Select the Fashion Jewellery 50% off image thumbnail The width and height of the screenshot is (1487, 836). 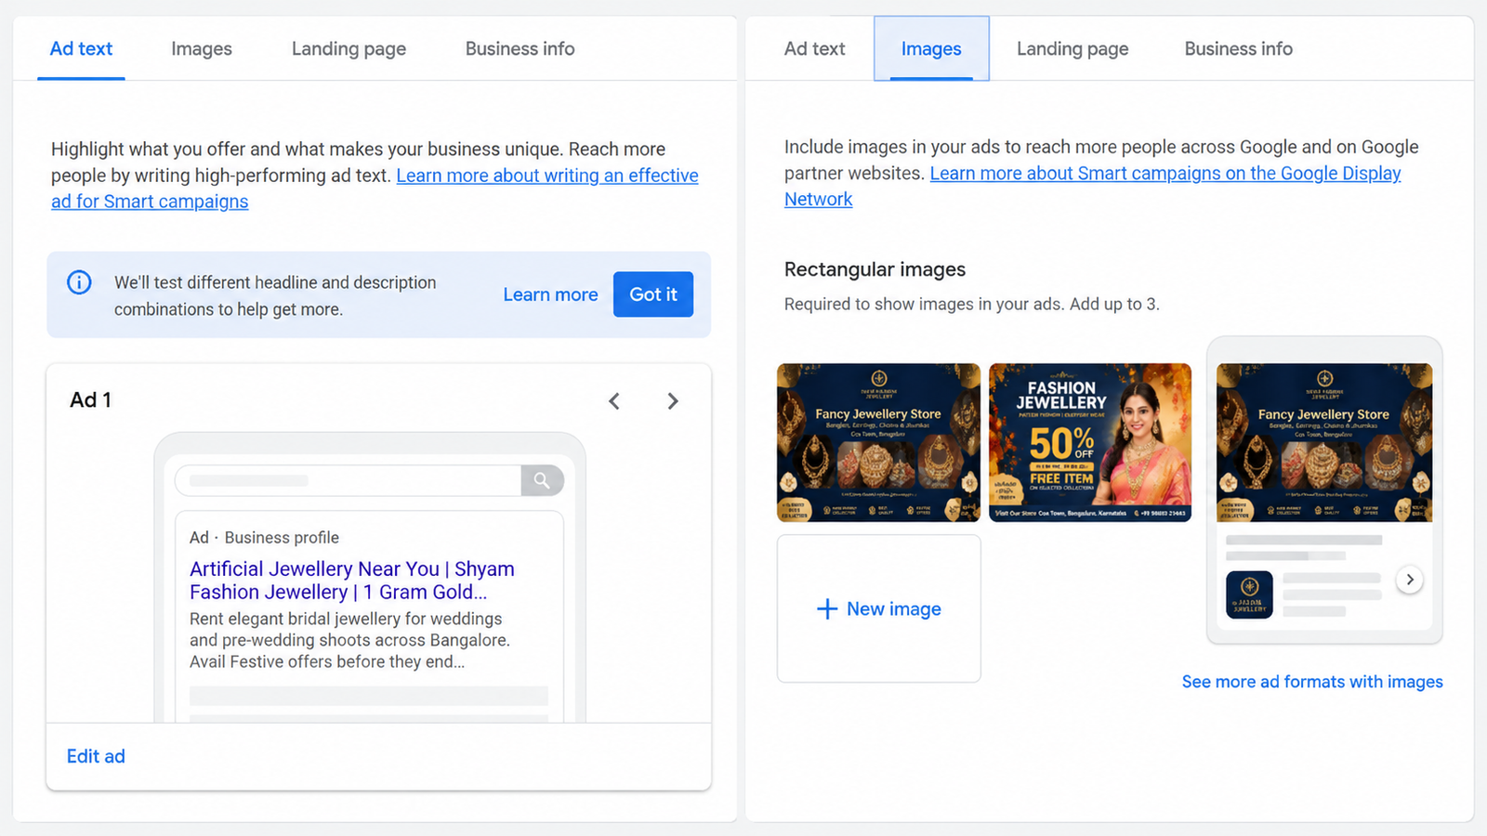point(1090,442)
